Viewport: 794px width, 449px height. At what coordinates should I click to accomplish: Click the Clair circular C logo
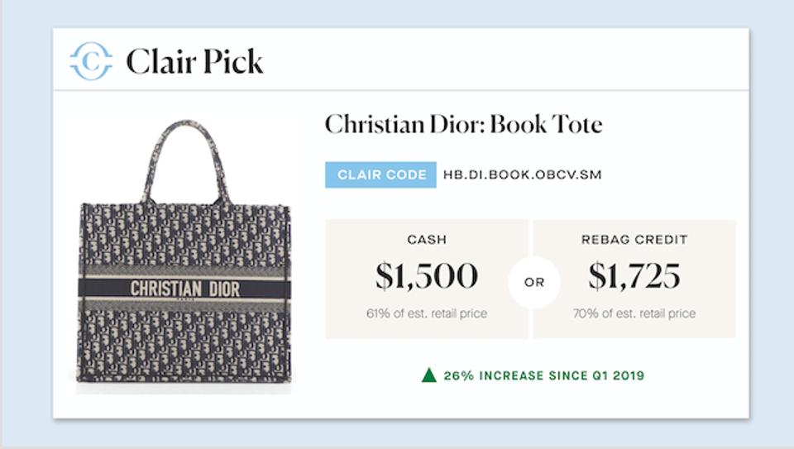point(91,61)
